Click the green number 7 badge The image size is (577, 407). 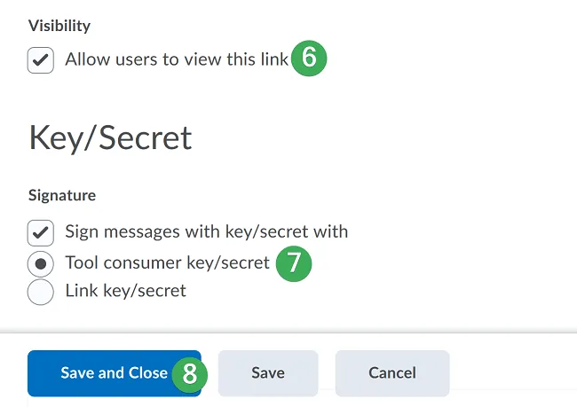click(x=294, y=264)
